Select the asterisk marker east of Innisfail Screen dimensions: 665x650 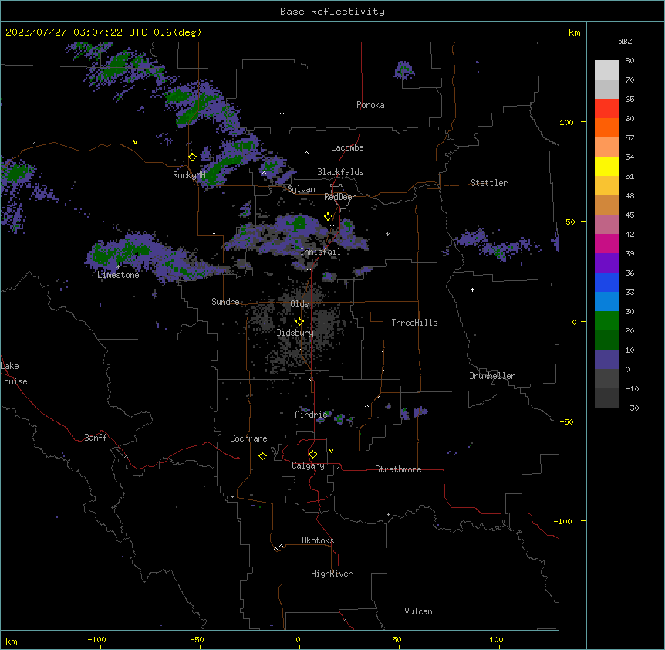pos(387,234)
